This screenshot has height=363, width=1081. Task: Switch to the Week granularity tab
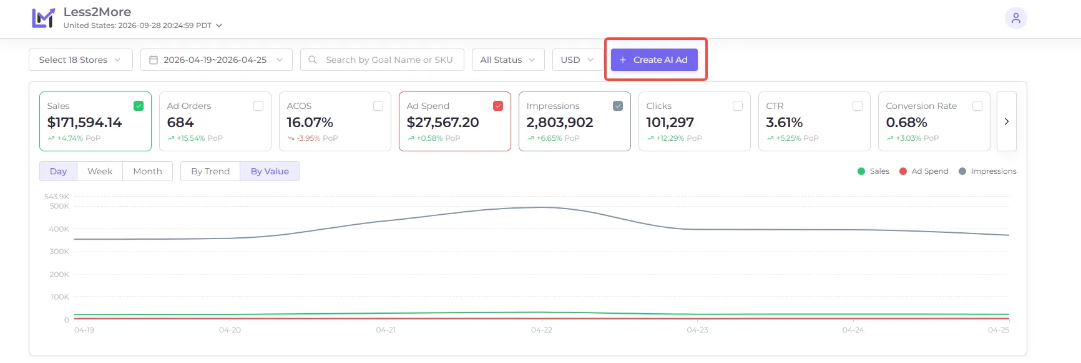click(100, 171)
